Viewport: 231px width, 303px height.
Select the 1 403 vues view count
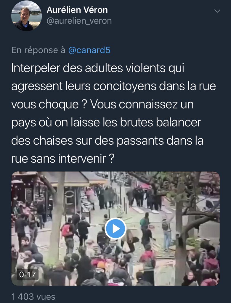point(33,296)
